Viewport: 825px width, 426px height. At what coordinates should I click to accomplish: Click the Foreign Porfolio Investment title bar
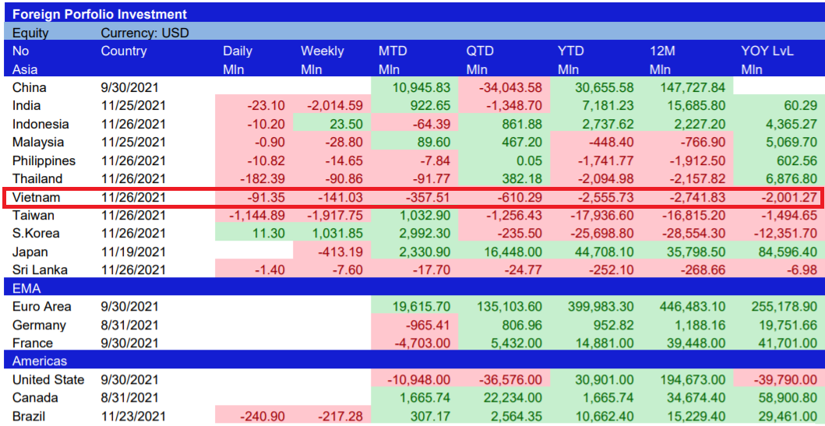[100, 14]
